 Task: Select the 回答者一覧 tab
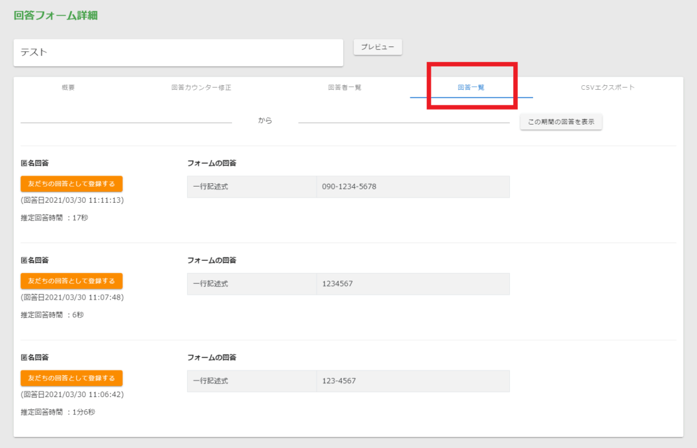[x=344, y=88]
